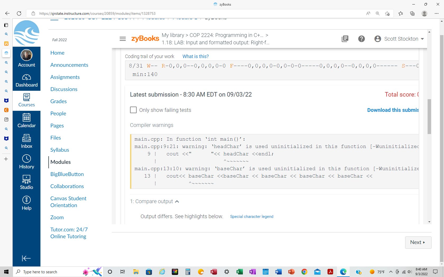Open course Announcements
444x277 pixels.
[69, 65]
